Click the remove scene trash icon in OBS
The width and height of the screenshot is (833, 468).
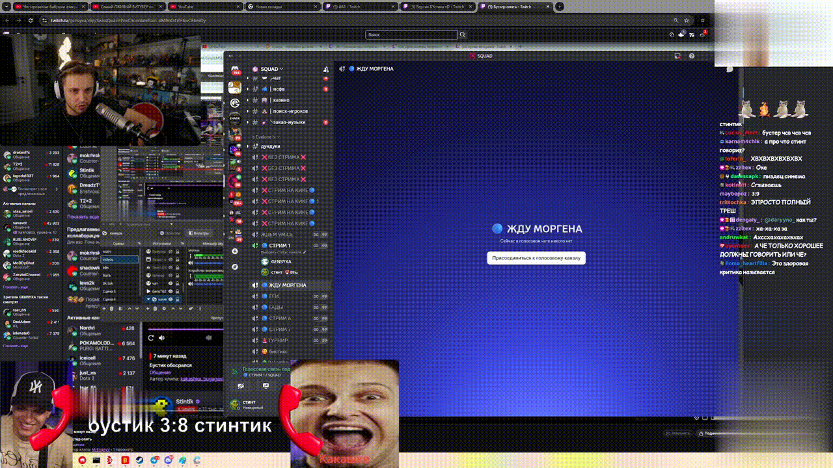[x=112, y=309]
